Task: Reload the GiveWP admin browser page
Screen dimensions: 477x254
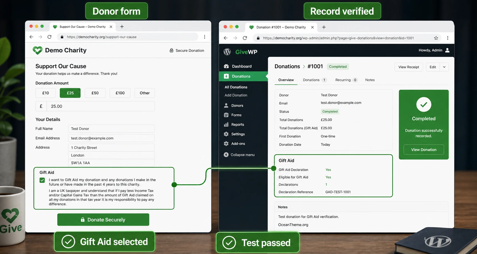Action: click(245, 38)
